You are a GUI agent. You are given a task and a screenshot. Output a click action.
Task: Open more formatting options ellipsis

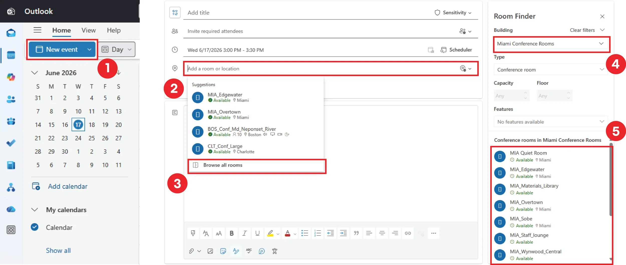pyautogui.click(x=434, y=233)
